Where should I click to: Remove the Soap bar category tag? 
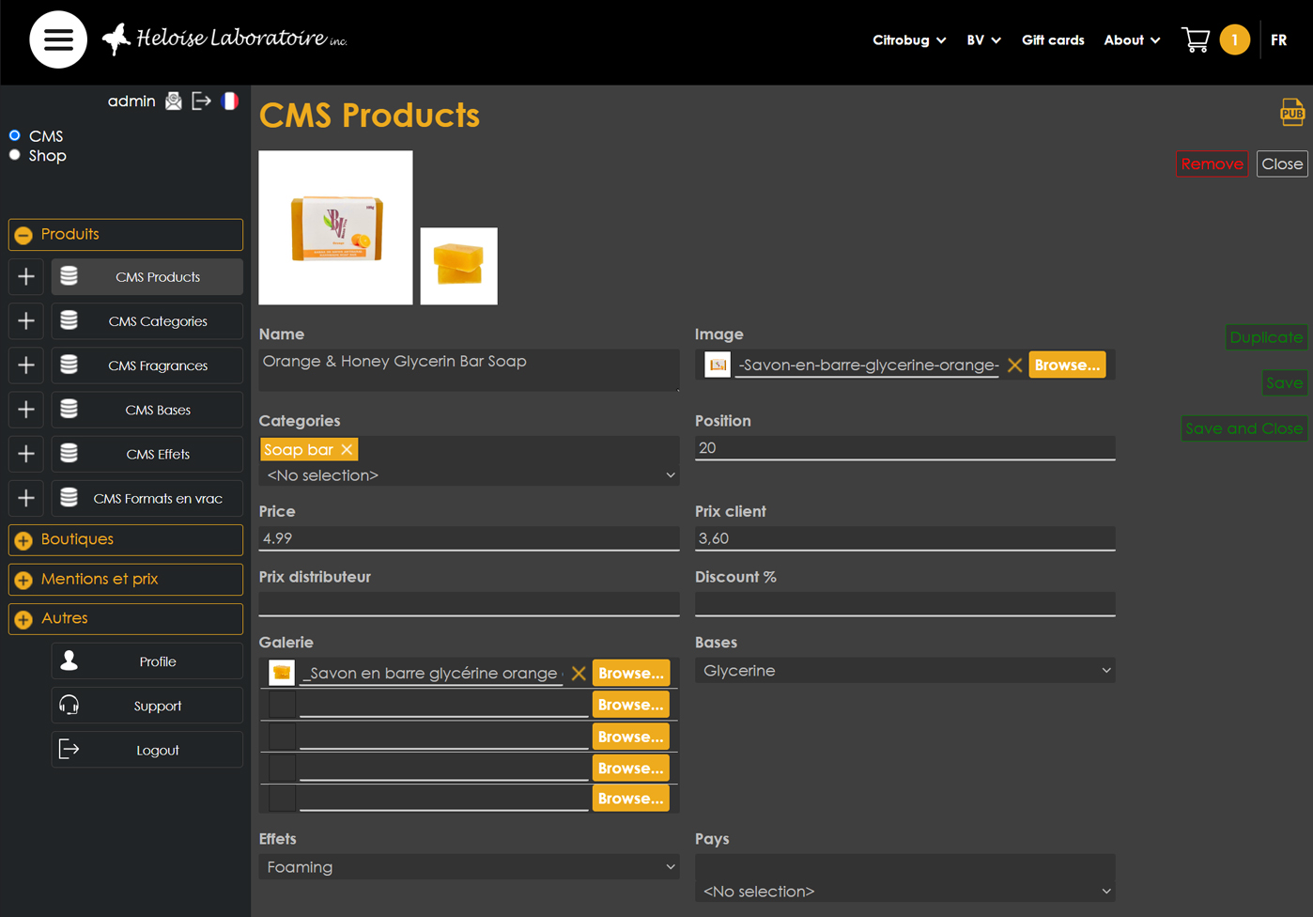(347, 450)
